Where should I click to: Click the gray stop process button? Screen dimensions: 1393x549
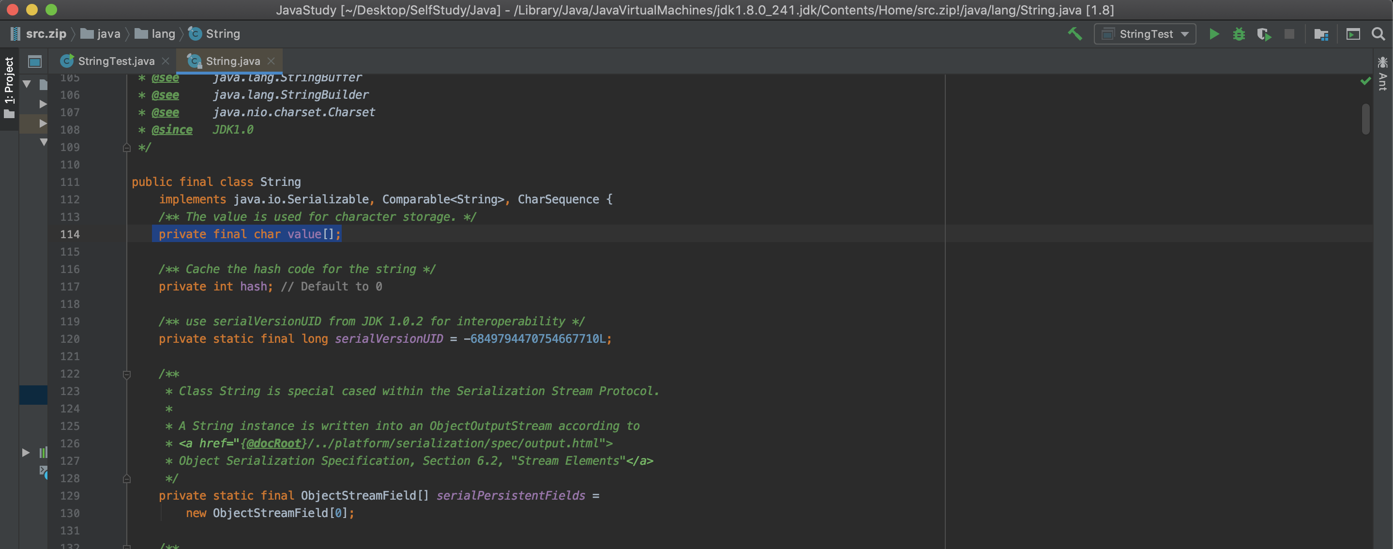click(1289, 34)
